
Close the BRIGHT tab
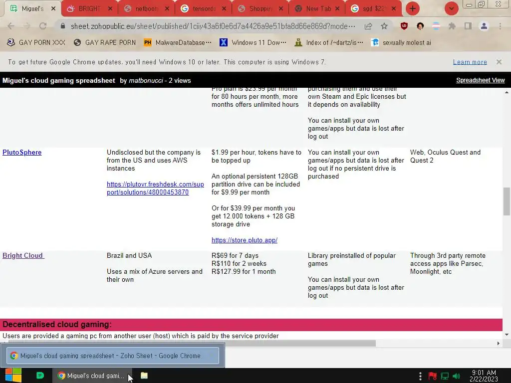tap(110, 9)
